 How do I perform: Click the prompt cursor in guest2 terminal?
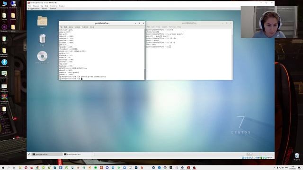coord(170,47)
